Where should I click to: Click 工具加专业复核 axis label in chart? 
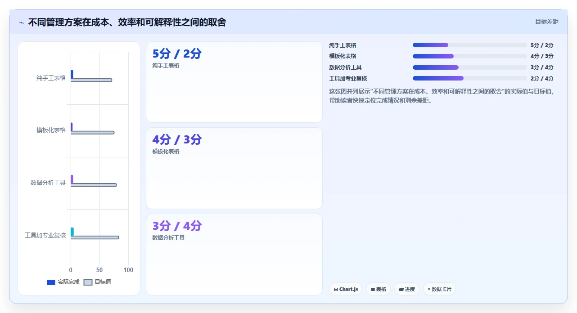tap(45, 235)
